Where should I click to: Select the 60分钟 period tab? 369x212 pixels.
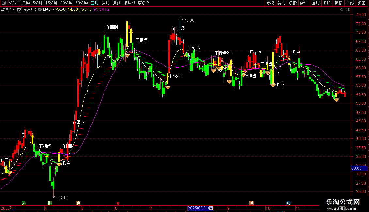click(82, 3)
